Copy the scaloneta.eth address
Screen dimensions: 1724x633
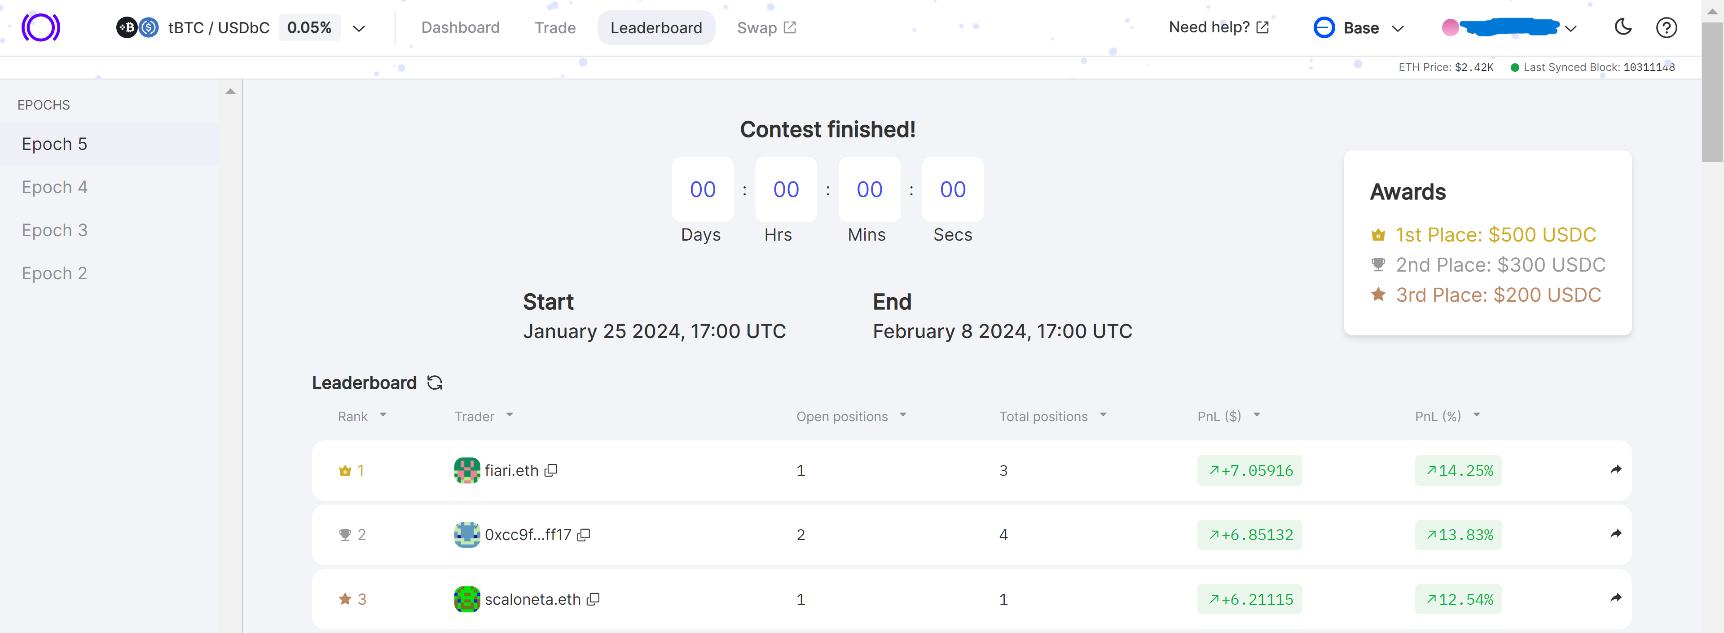pyautogui.click(x=593, y=599)
